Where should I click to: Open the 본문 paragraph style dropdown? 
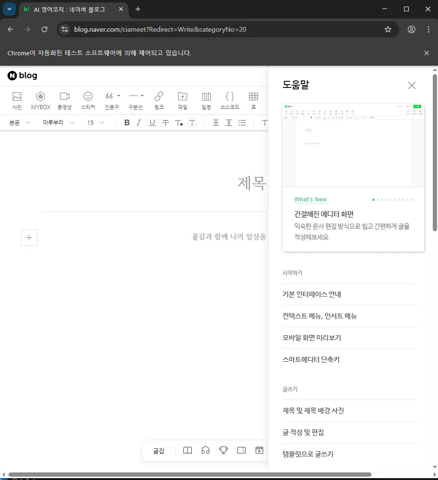tap(19, 123)
